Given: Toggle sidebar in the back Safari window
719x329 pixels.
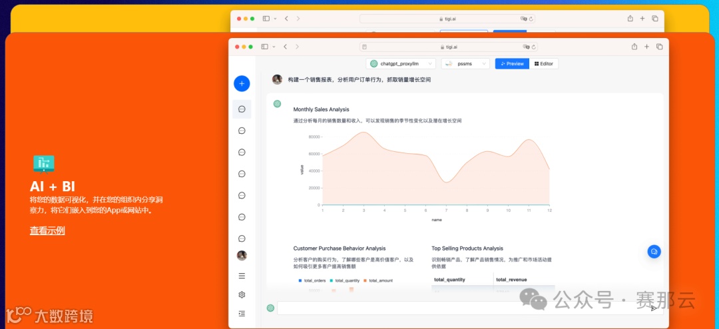Looking at the screenshot, I should click(266, 19).
